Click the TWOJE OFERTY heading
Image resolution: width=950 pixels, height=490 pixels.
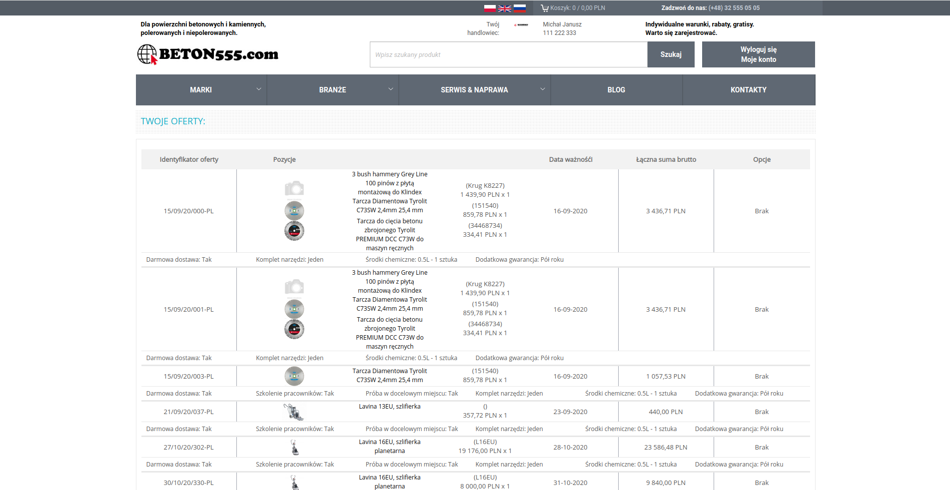coord(173,121)
